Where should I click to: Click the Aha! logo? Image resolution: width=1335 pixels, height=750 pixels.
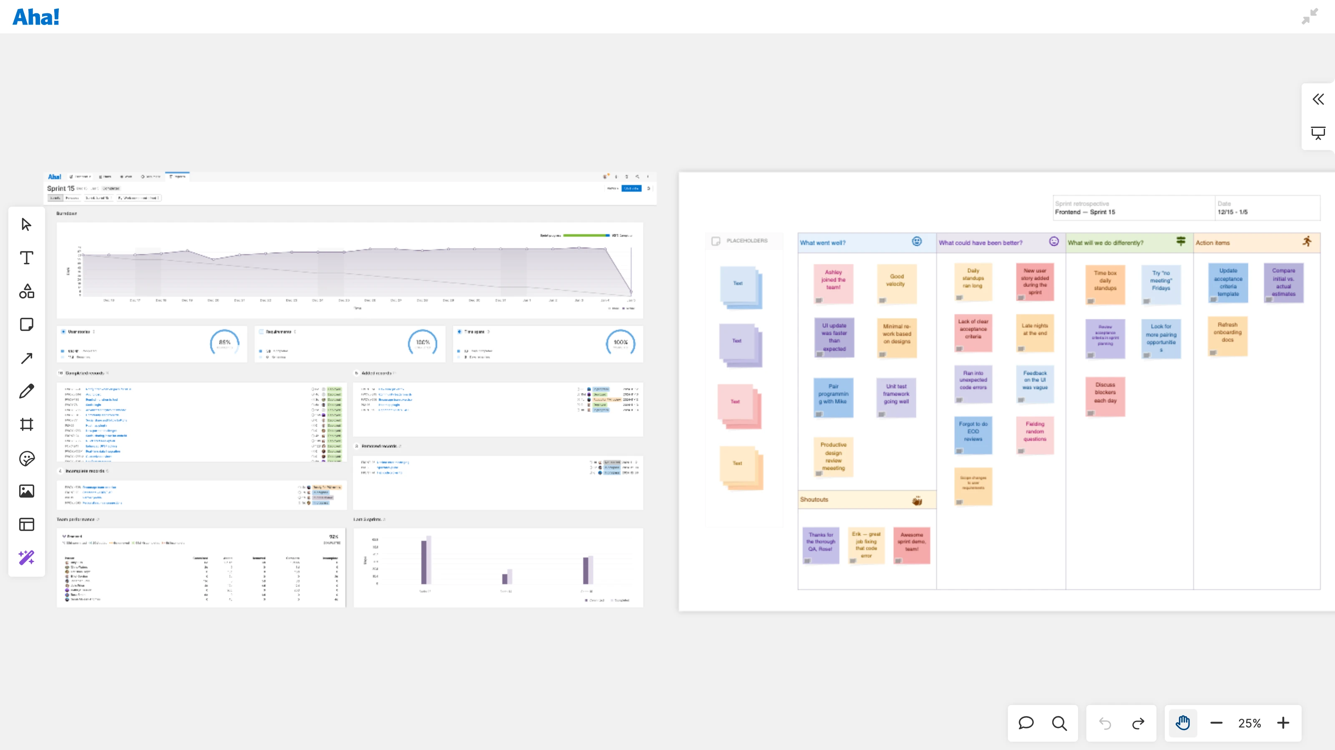tap(36, 17)
